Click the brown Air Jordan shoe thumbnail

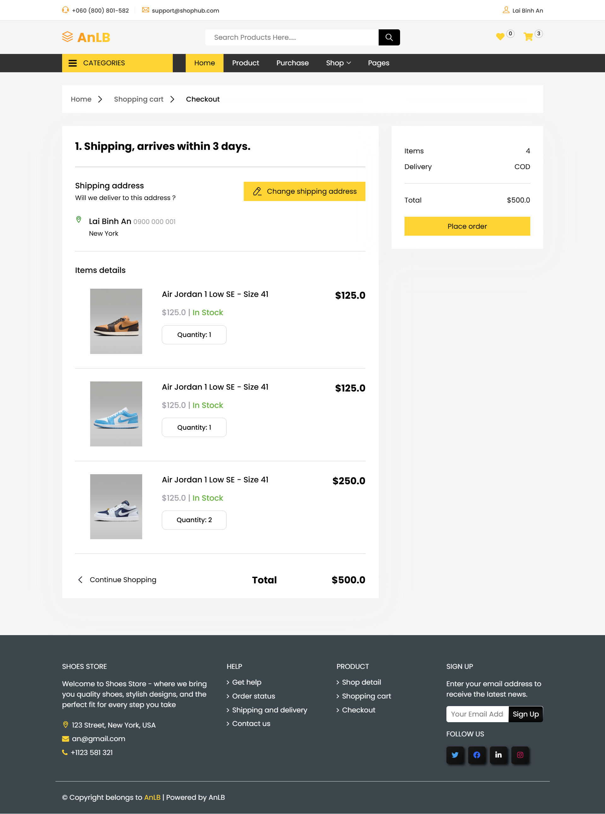point(116,321)
